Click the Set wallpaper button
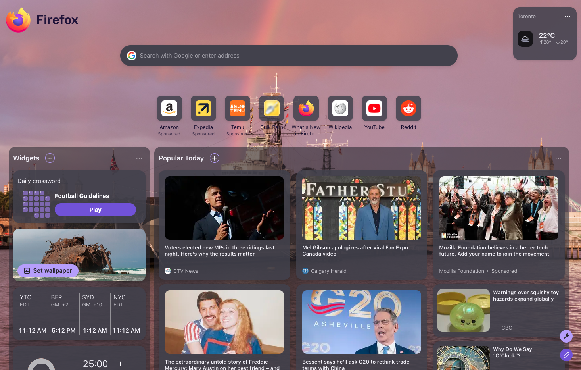581x370 pixels. click(48, 270)
